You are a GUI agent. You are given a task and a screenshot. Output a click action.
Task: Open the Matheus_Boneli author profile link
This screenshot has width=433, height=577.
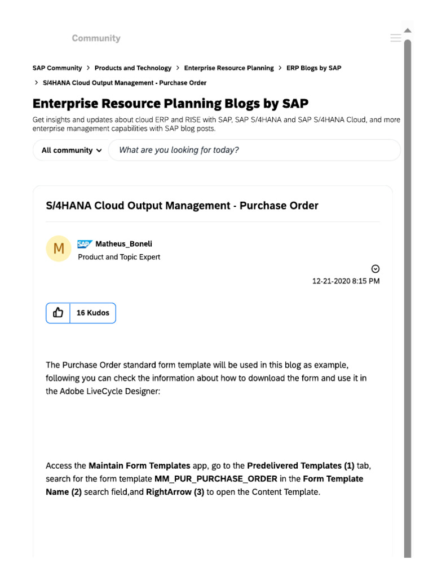pos(123,244)
